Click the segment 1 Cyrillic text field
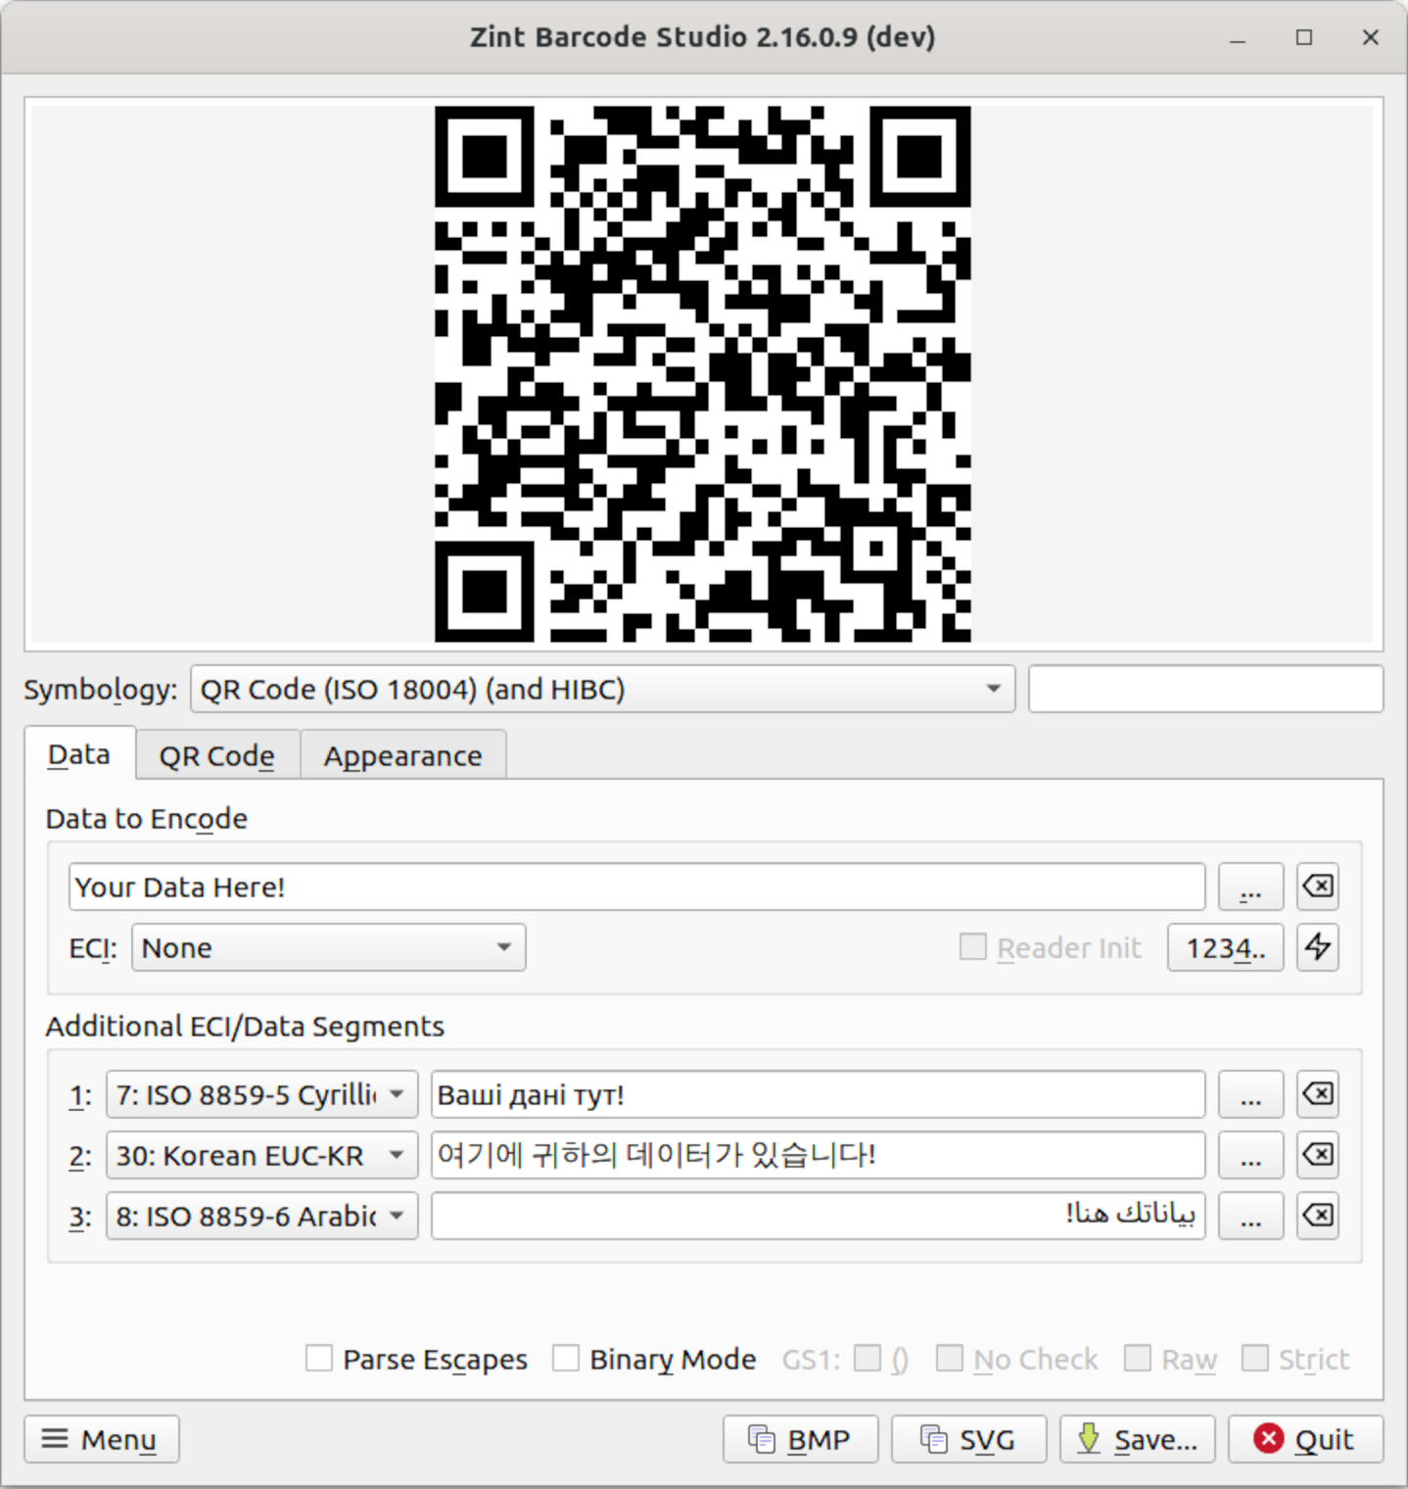The width and height of the screenshot is (1408, 1489). 819,1093
